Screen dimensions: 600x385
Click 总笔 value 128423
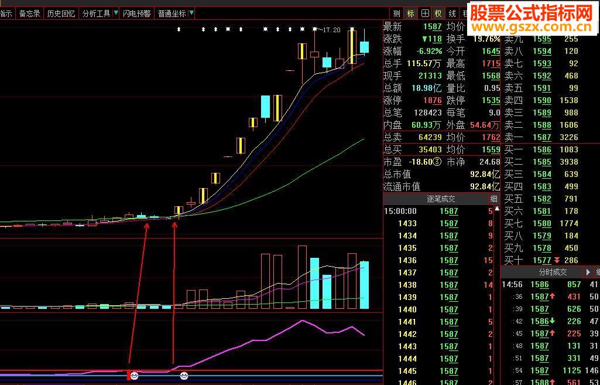tap(427, 113)
